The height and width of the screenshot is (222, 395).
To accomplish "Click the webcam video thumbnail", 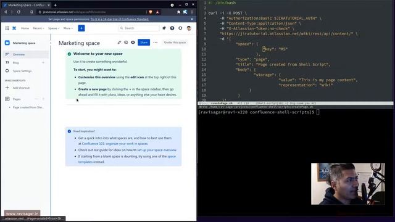I will (x=348, y=184).
